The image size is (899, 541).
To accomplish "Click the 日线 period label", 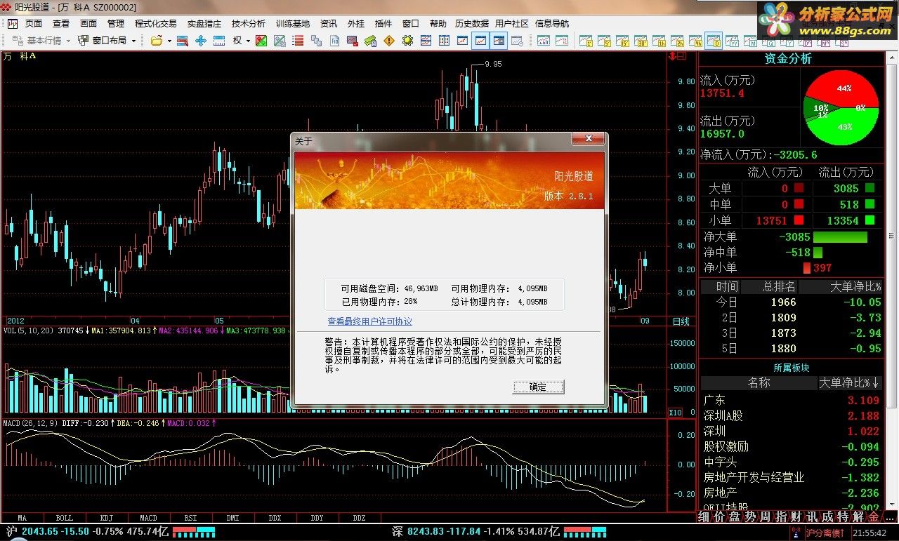I will click(x=681, y=321).
